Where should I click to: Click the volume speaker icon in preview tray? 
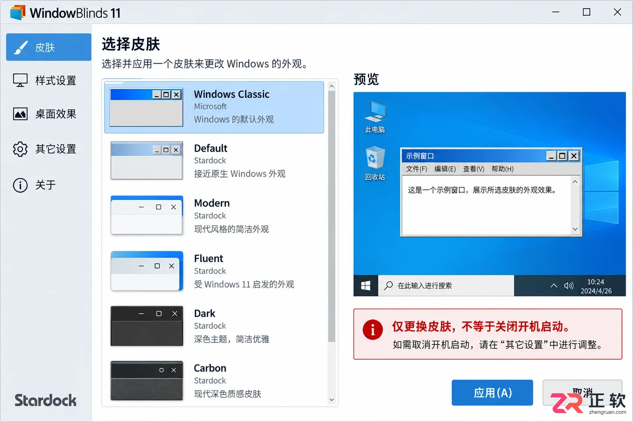[x=569, y=286]
